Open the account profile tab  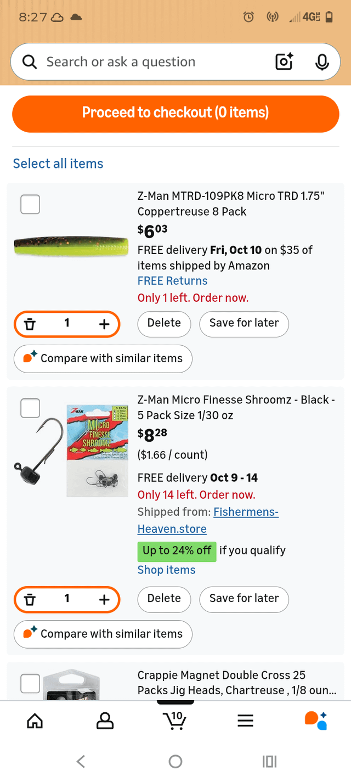105,720
